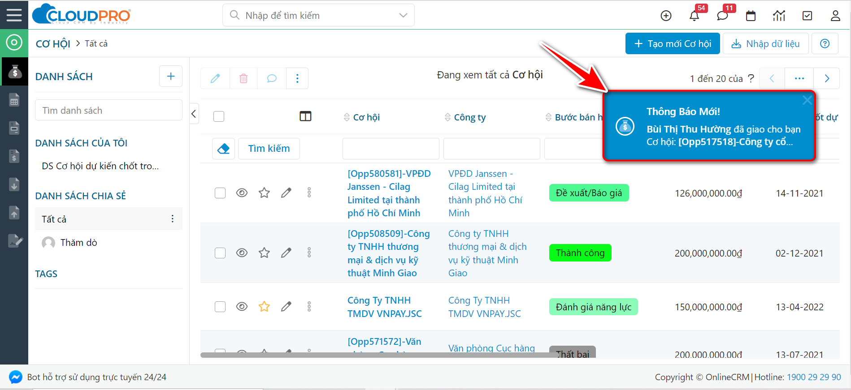Select the money bag Opportunities sidebar icon
This screenshot has width=851, height=390.
(14, 71)
